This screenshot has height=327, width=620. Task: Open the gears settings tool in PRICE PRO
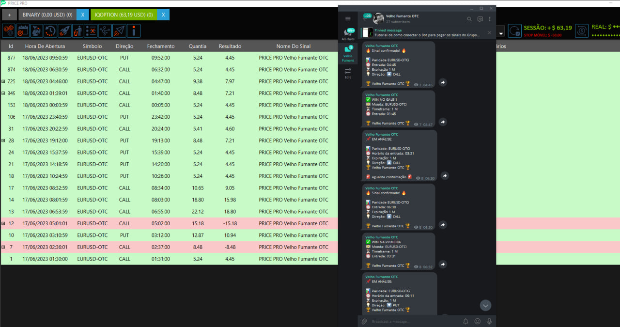click(9, 31)
